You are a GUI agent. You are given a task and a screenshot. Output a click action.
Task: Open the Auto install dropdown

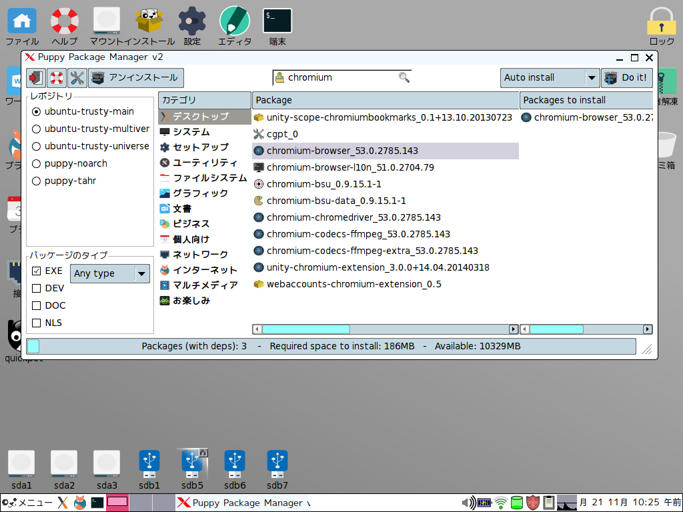pyautogui.click(x=550, y=78)
